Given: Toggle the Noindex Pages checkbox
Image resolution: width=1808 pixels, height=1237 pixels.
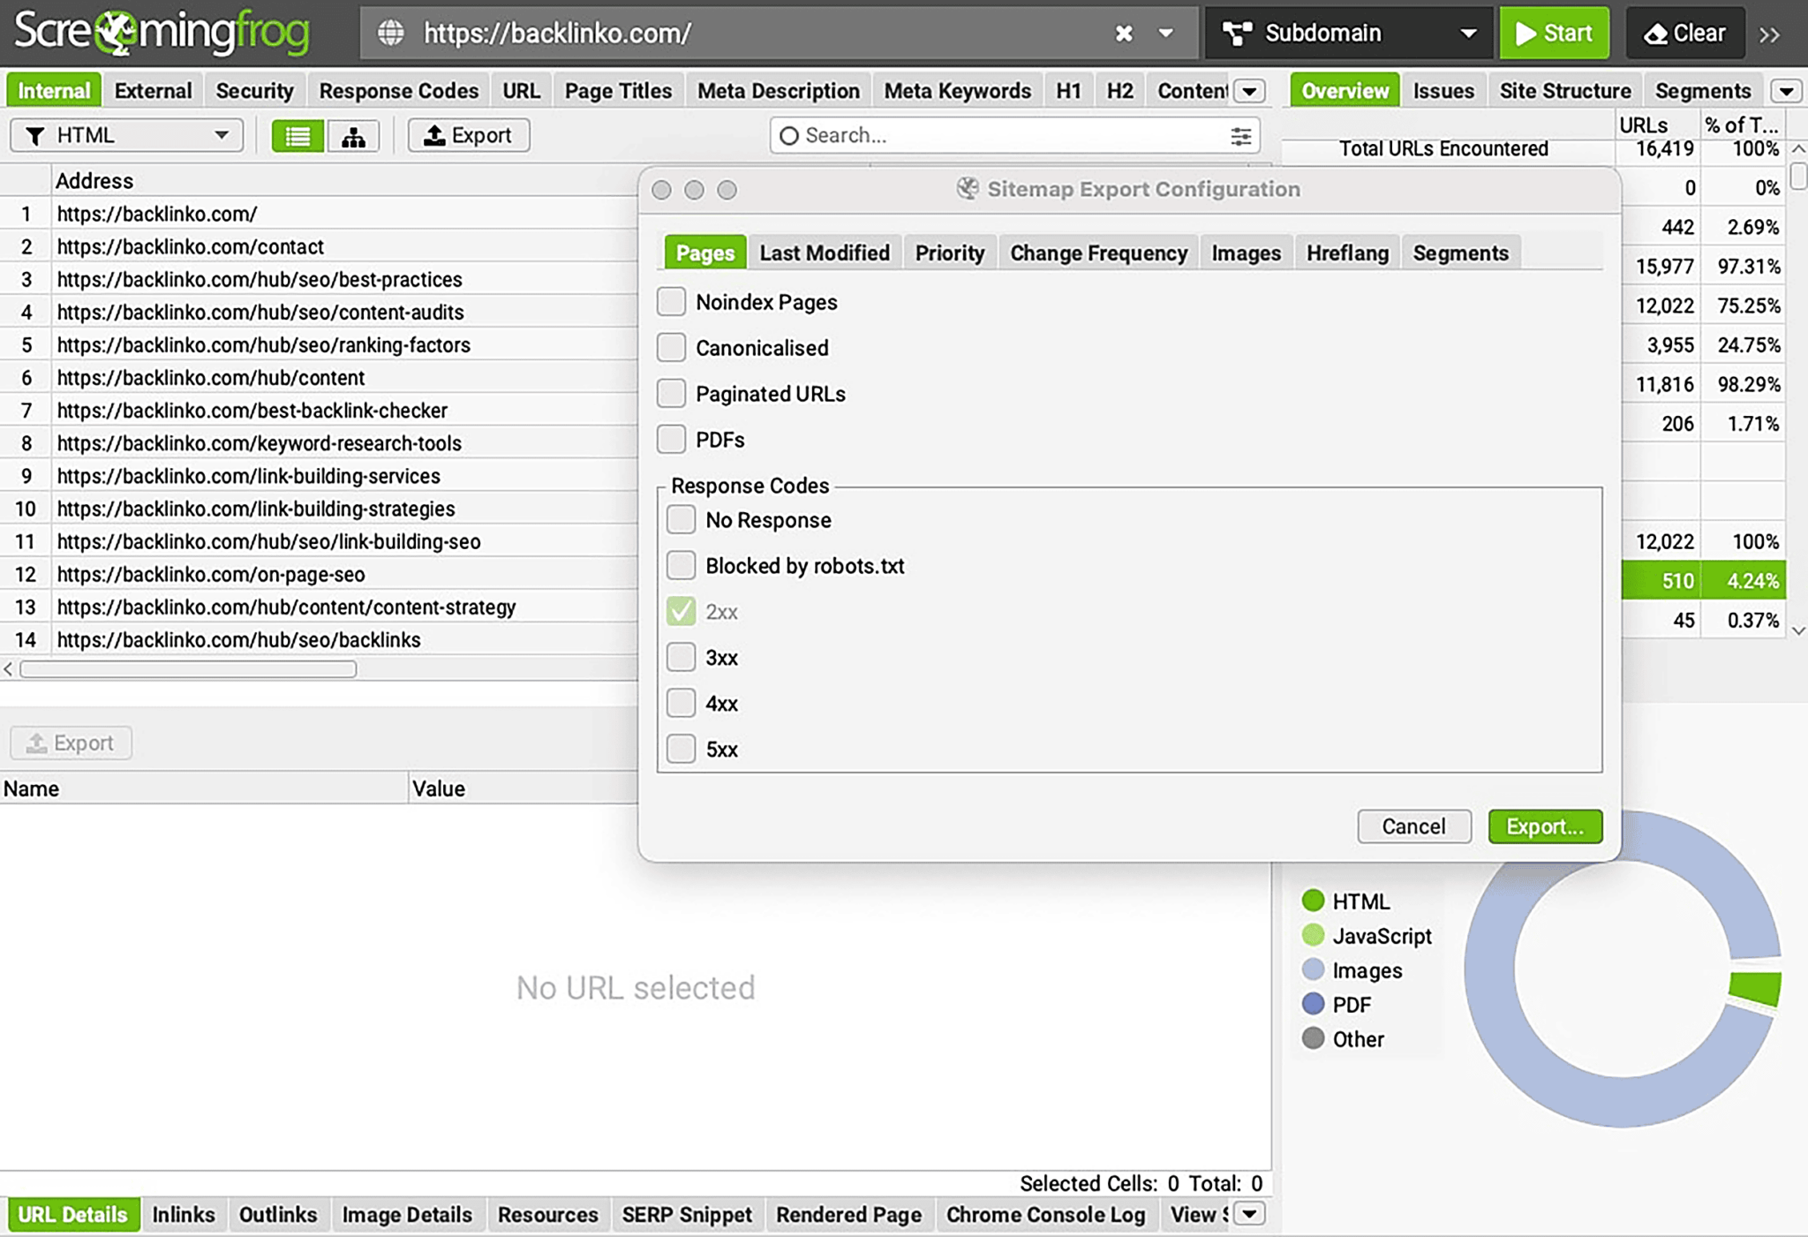Looking at the screenshot, I should coord(672,301).
